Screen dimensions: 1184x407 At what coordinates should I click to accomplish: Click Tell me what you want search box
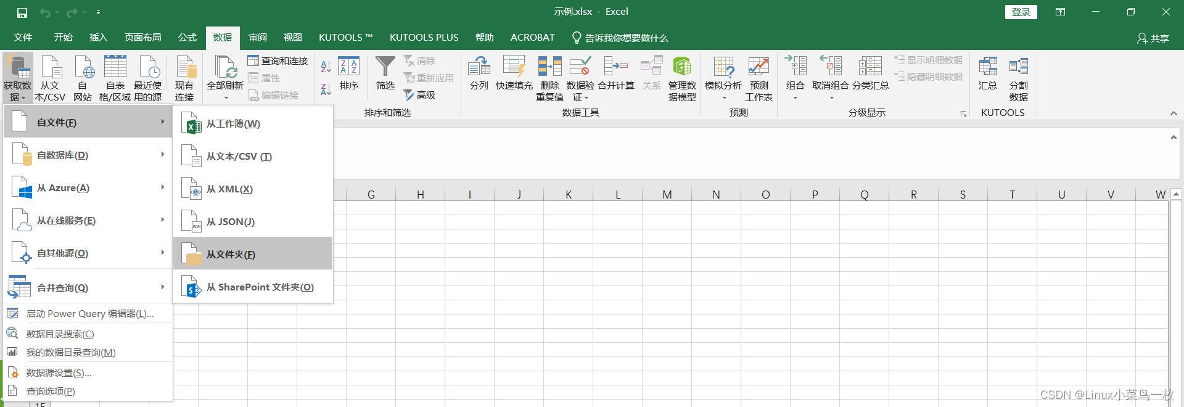click(620, 38)
